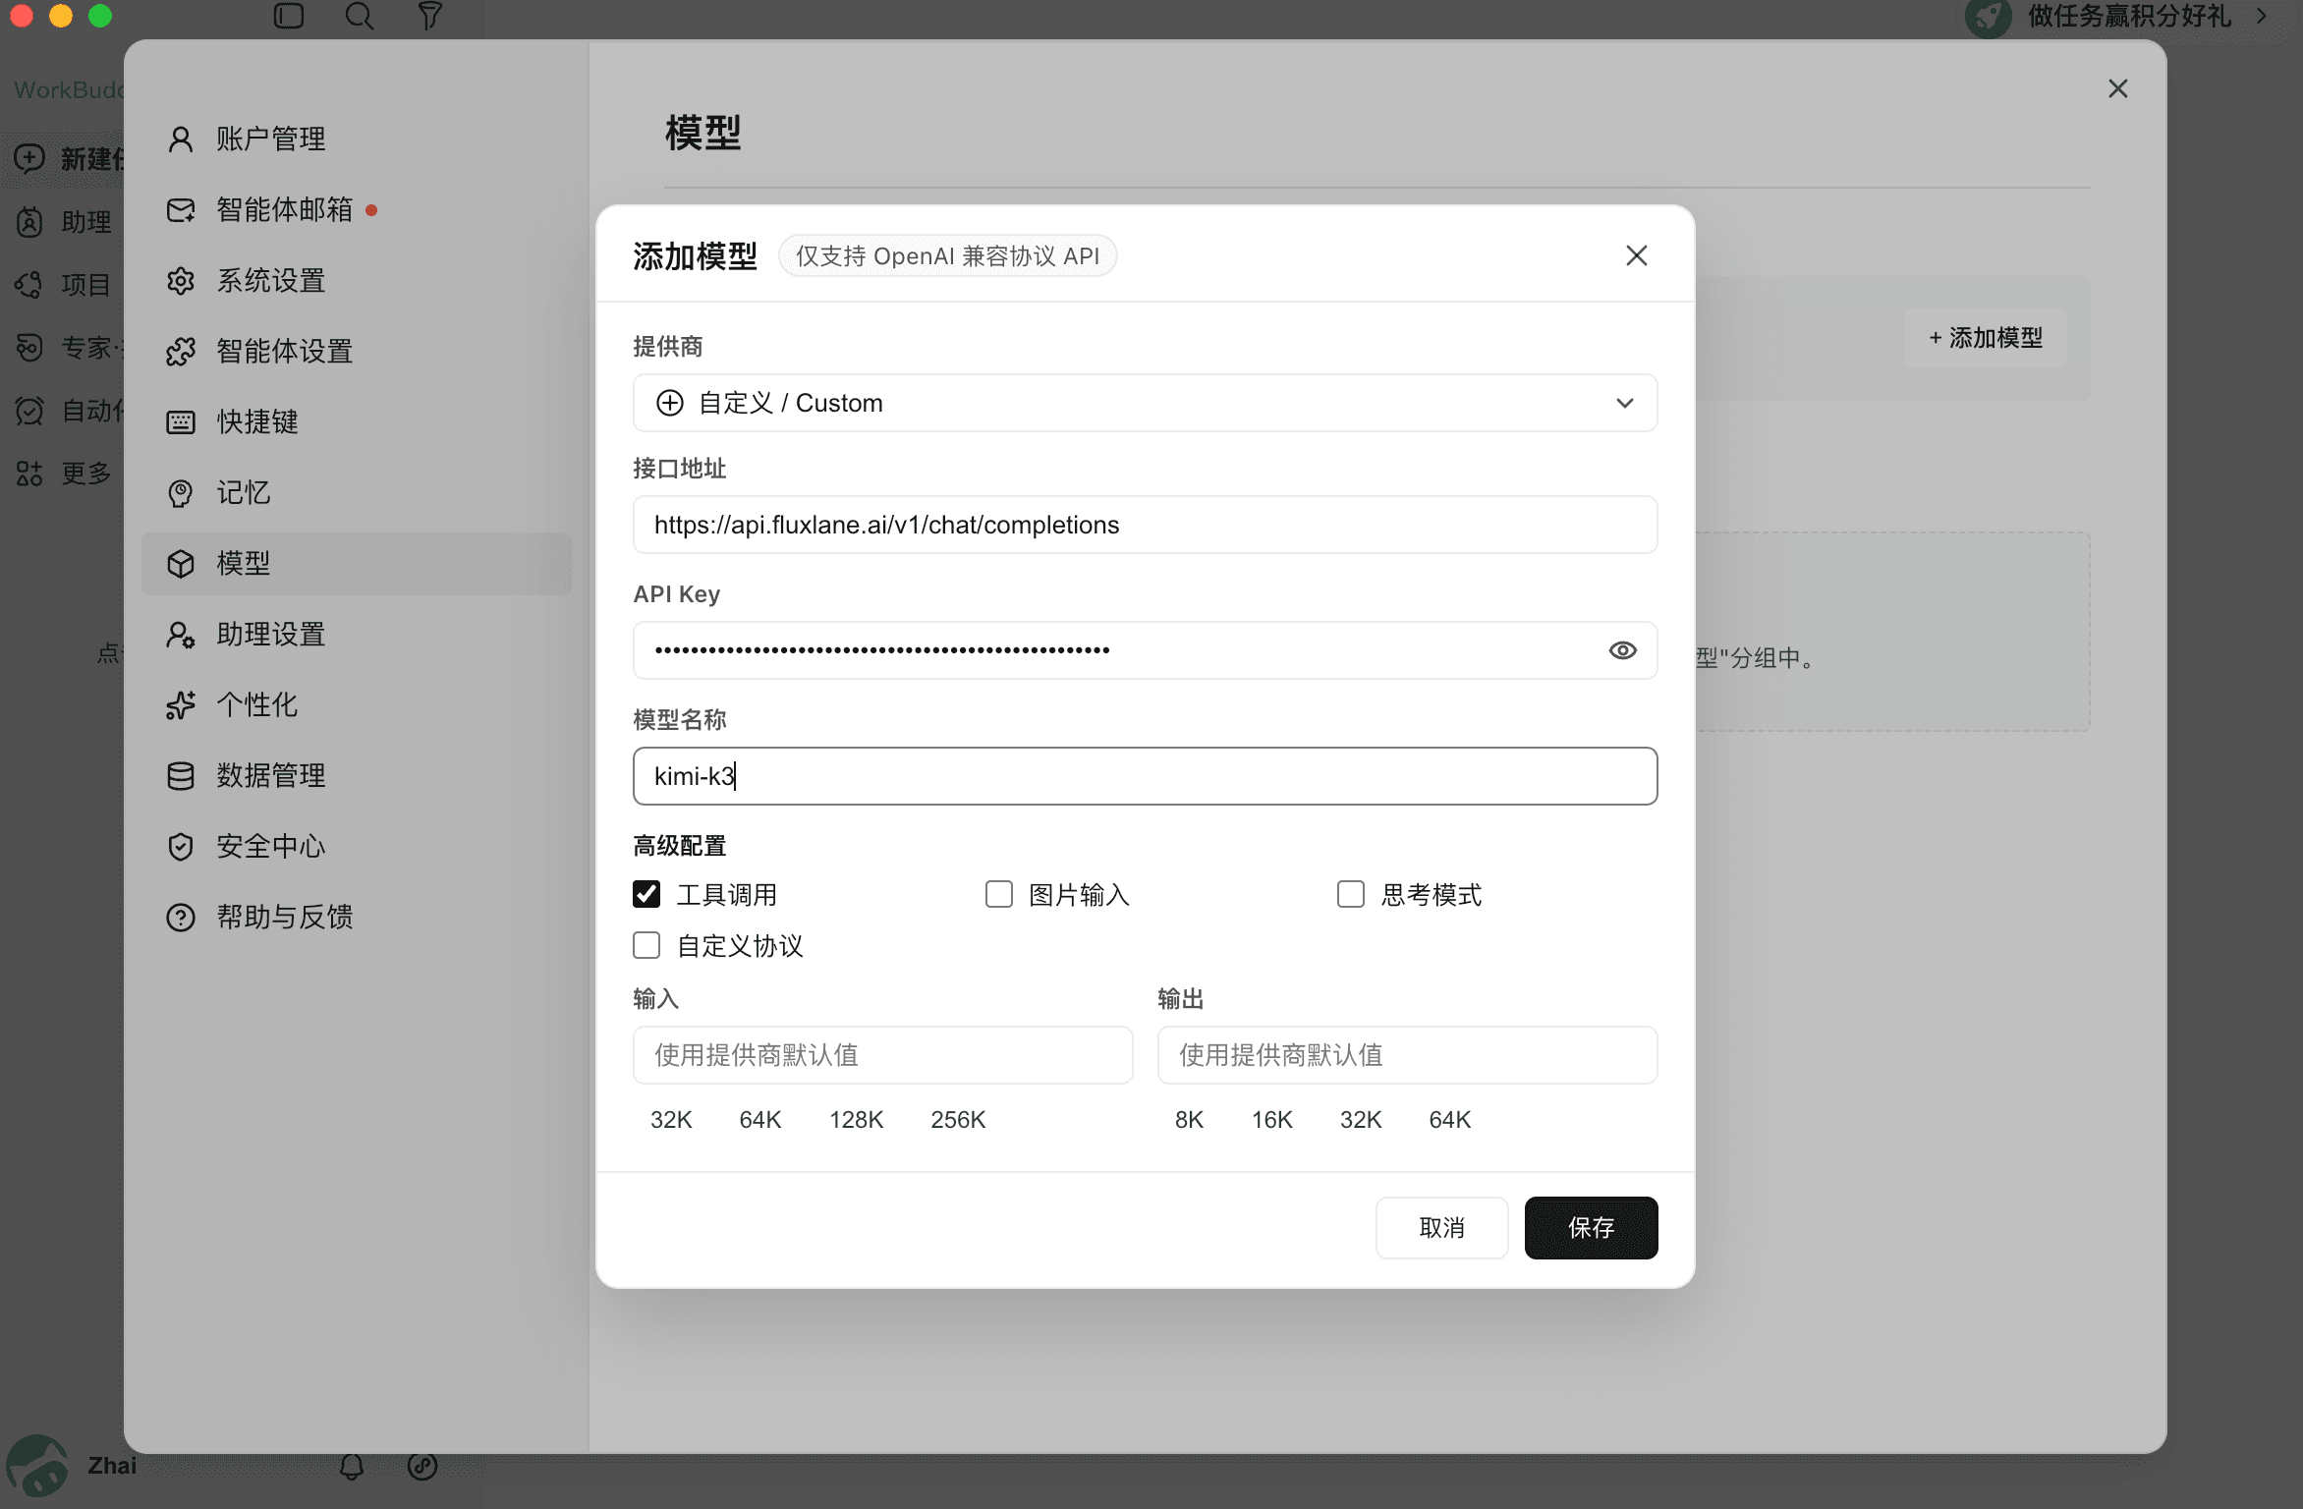Expand the 提供商 Custom dropdown

tap(1145, 403)
